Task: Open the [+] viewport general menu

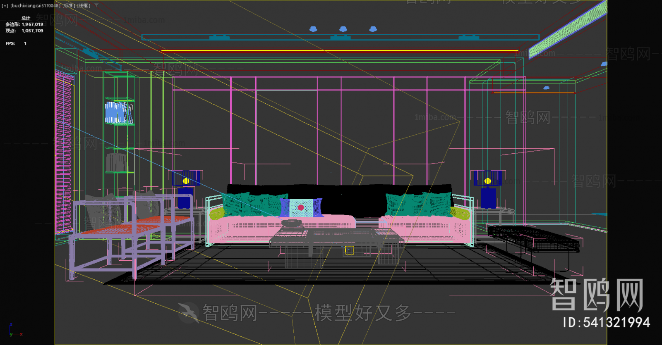Action: point(5,6)
